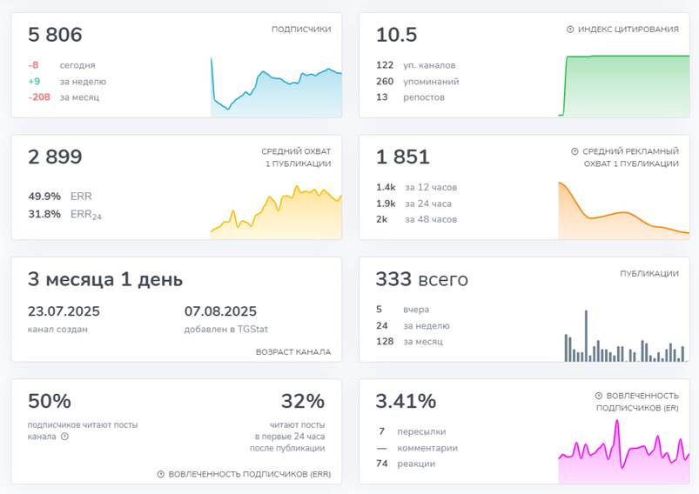The width and height of the screenshot is (699, 494).
Task: Click help icon beside Вовлеченность подписчиков (ER)
Action: (599, 395)
